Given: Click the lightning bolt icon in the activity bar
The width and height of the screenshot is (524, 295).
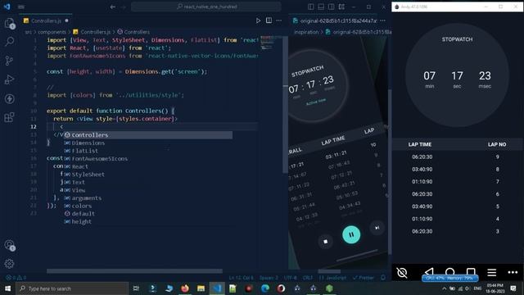Looking at the screenshot, I should pyautogui.click(x=9, y=98).
